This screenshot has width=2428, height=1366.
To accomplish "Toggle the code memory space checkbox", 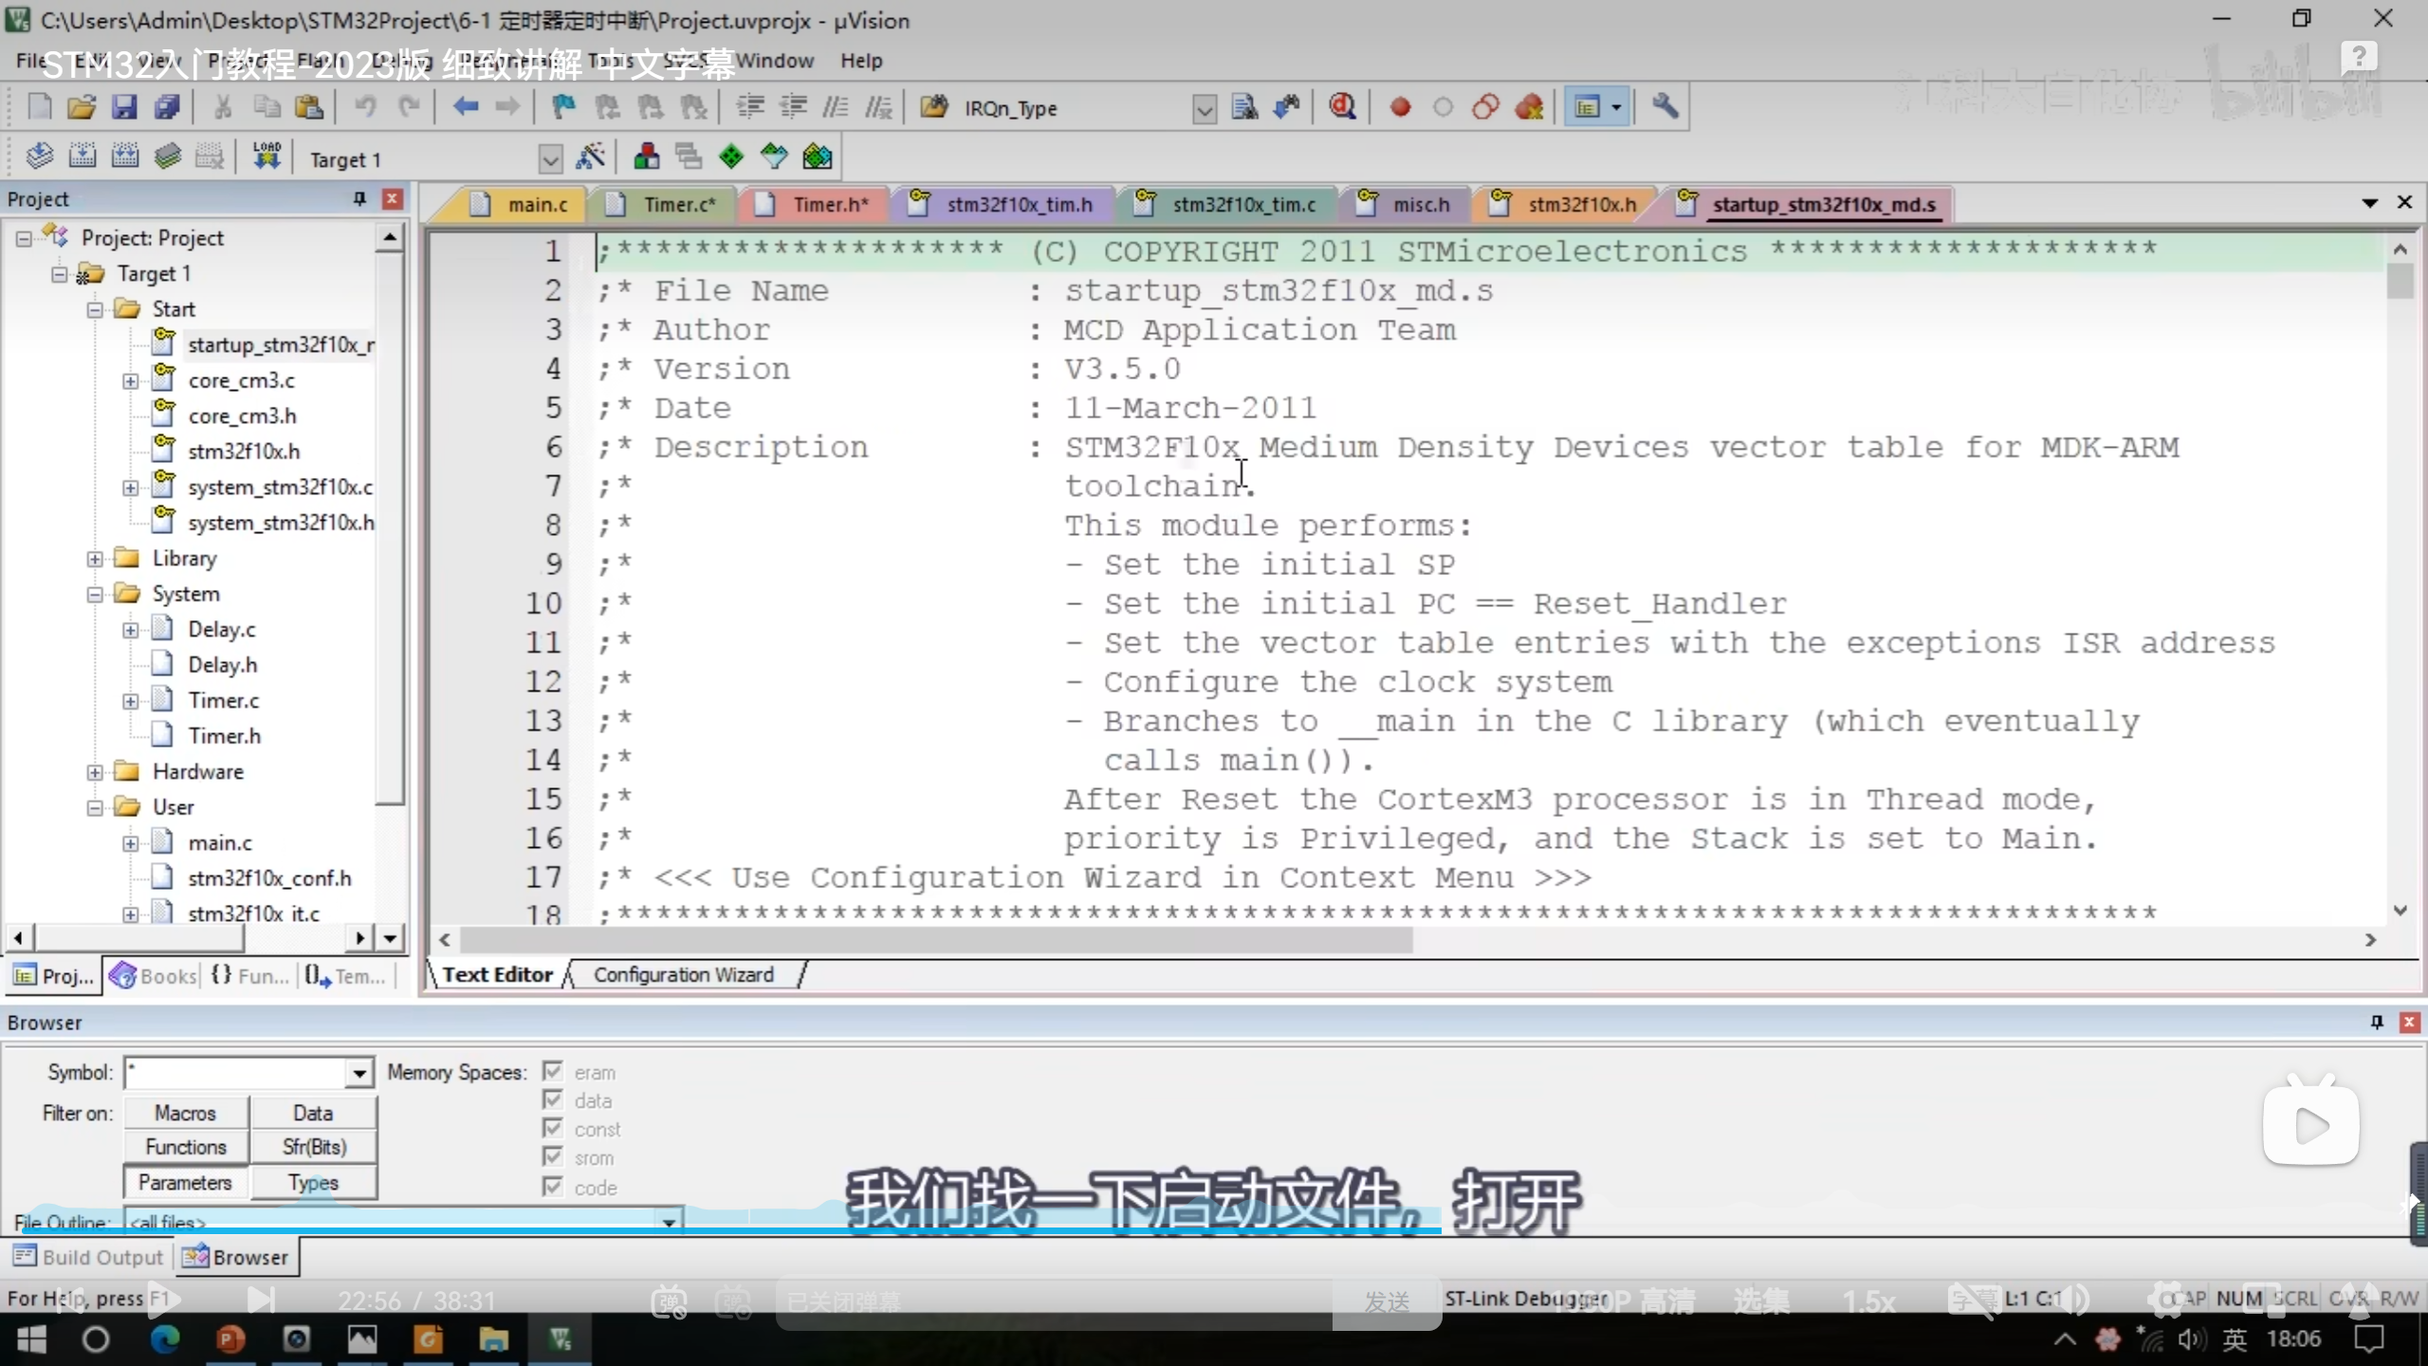I will [x=553, y=1187].
